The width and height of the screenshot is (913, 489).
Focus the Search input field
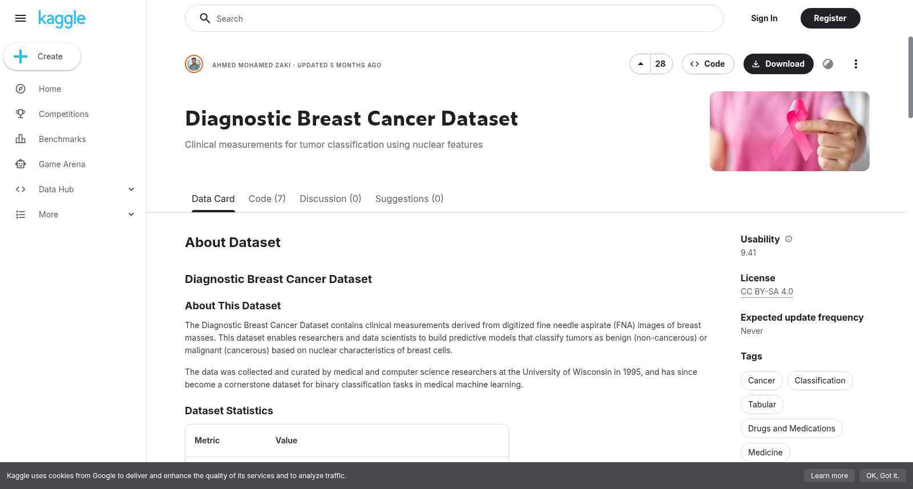[x=454, y=18]
